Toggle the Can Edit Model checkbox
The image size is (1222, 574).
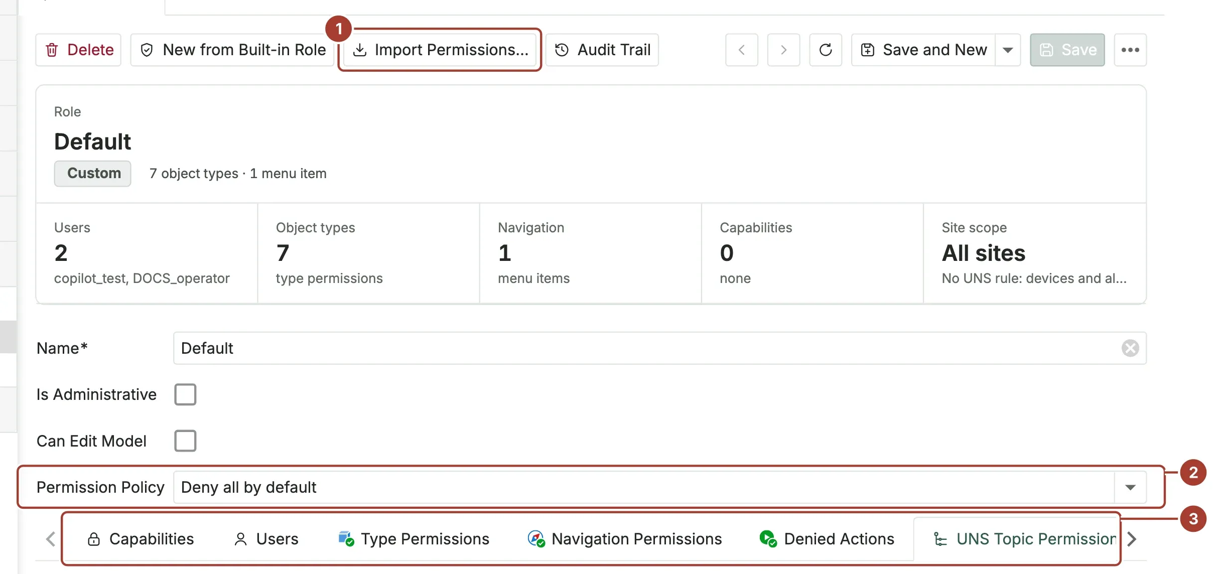[185, 441]
